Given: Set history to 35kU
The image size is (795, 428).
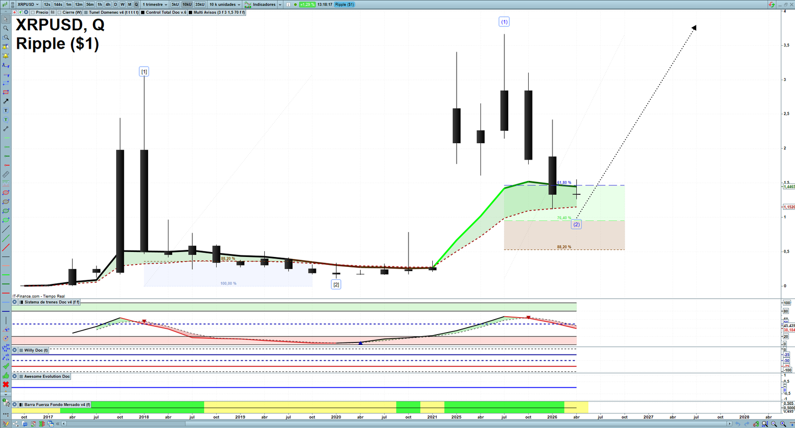Looking at the screenshot, I should tap(200, 4).
